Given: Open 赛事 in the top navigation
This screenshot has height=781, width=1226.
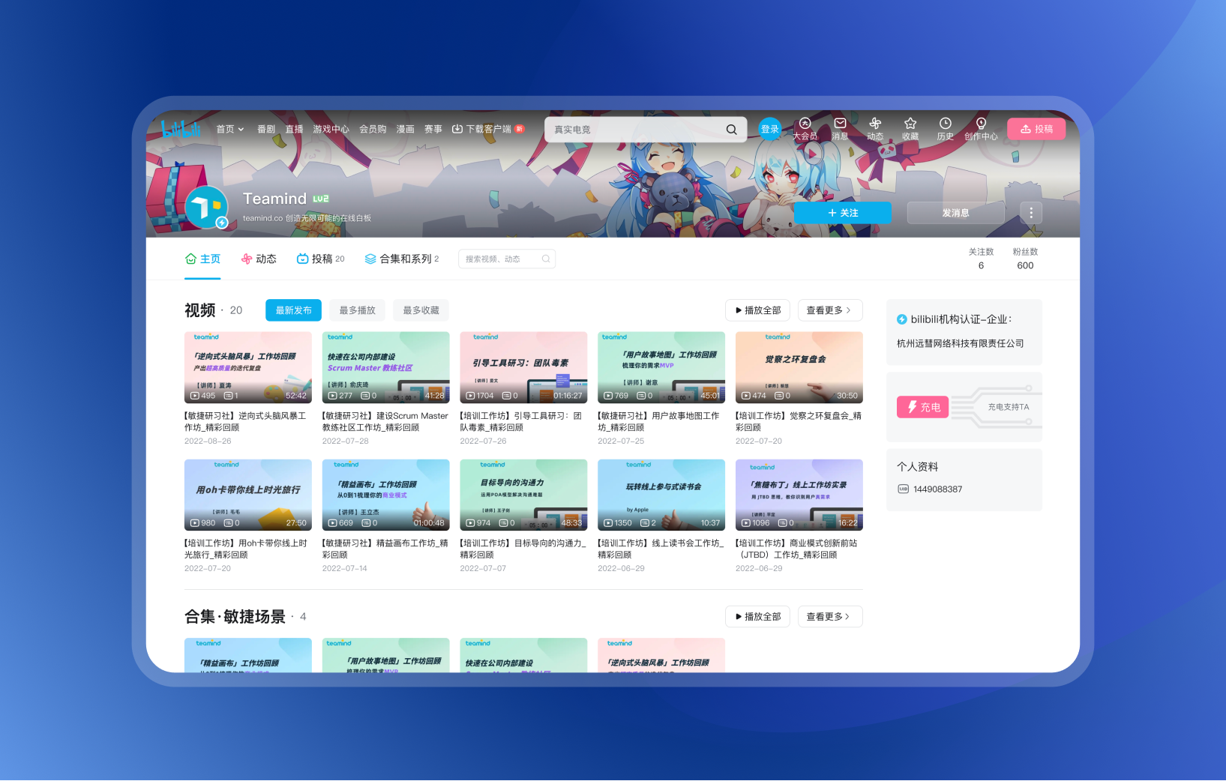Looking at the screenshot, I should 433,129.
